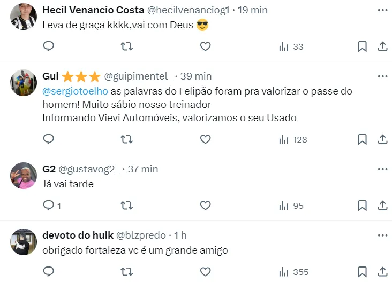Share Hecil Venancio Costa's tweet
The width and height of the screenshot is (392, 283).
382,46
